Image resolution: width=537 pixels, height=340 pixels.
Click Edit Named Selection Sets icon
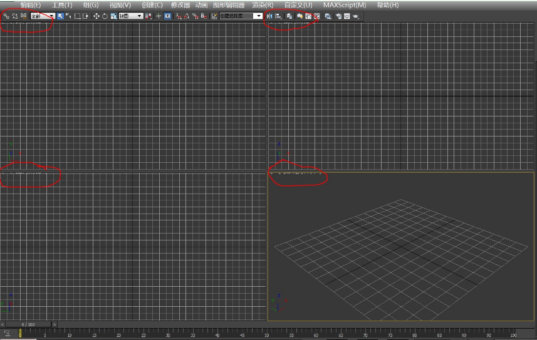point(214,16)
